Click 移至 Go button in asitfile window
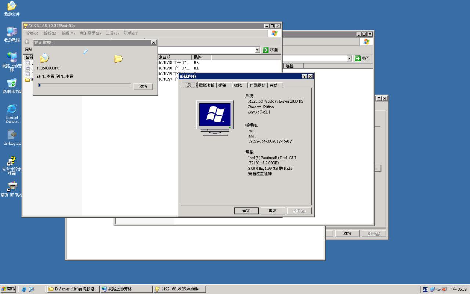The width and height of the screenshot is (470, 294). [x=271, y=50]
